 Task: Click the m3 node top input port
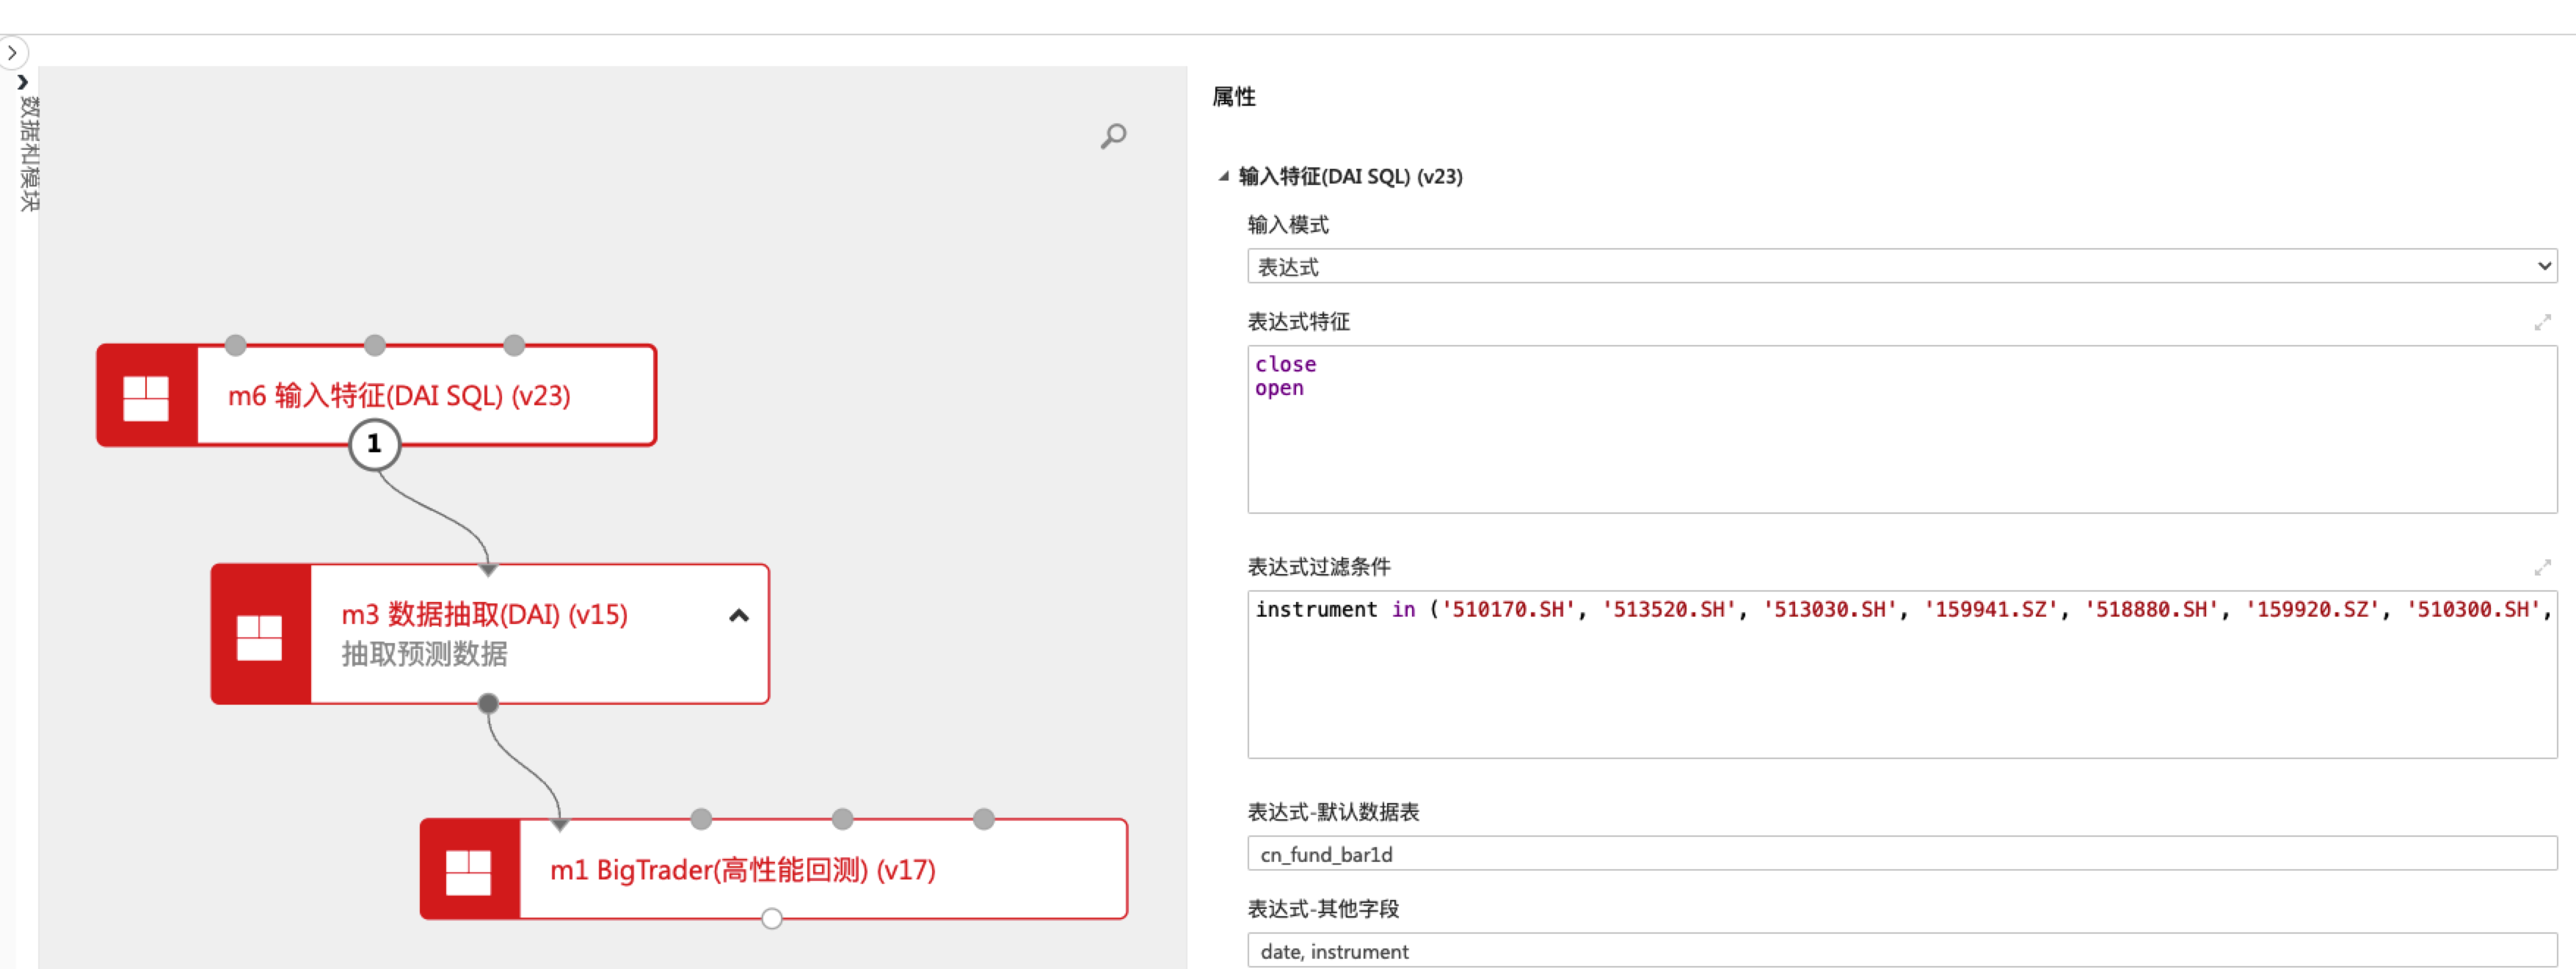click(488, 569)
